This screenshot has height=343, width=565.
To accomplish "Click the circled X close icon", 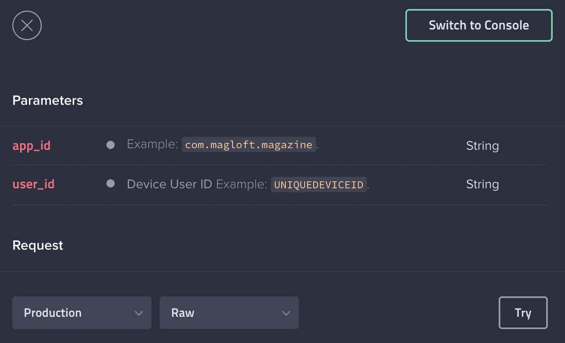I will click(27, 25).
